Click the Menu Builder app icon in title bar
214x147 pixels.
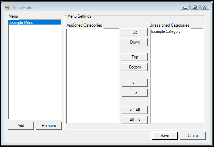coord(7,7)
